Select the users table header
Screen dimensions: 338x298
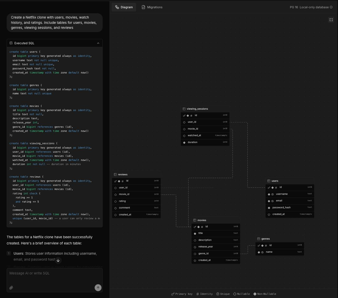click(290, 181)
